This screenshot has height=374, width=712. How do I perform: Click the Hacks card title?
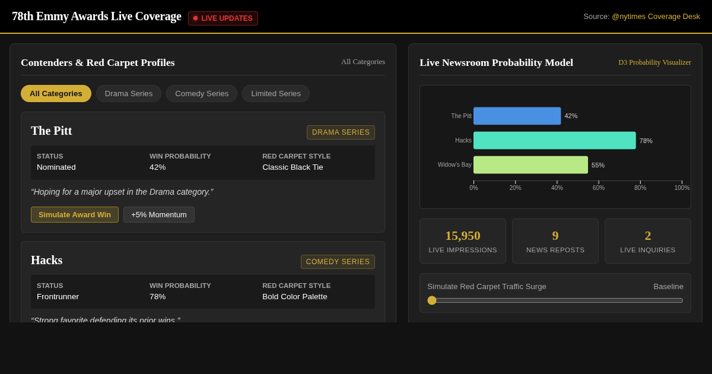coord(47,260)
